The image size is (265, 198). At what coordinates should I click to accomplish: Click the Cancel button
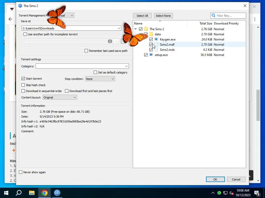point(236,179)
